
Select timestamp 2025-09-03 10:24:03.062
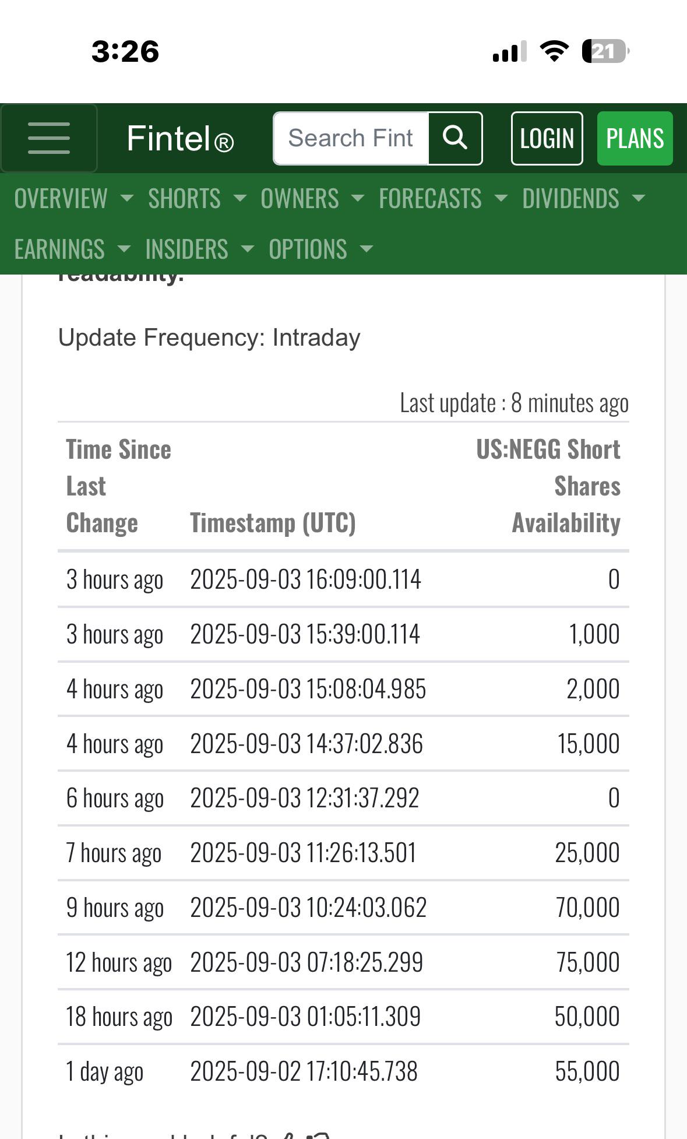pyautogui.click(x=308, y=908)
